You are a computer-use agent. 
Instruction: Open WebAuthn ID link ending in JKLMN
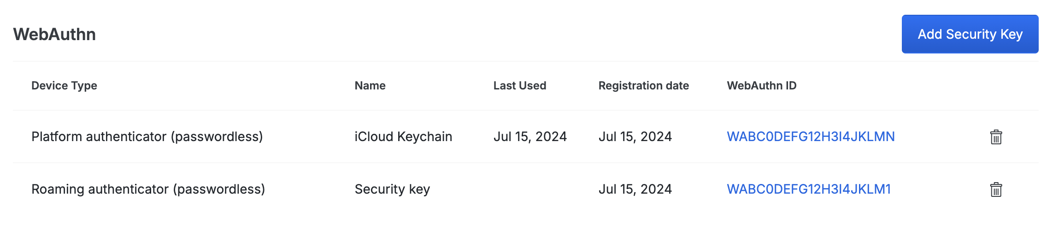click(811, 136)
